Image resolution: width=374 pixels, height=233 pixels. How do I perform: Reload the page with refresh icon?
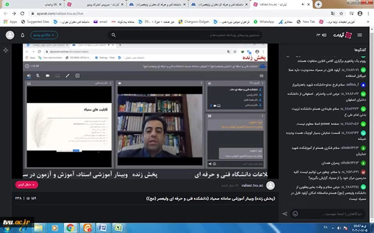tap(22, 14)
